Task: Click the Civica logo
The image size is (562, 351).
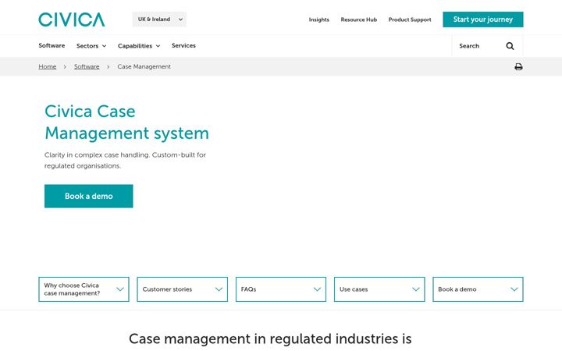Action: pyautogui.click(x=72, y=19)
